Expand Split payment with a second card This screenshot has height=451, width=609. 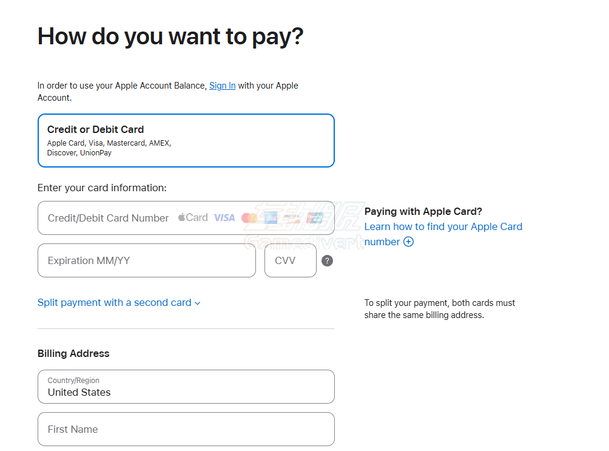tap(114, 302)
